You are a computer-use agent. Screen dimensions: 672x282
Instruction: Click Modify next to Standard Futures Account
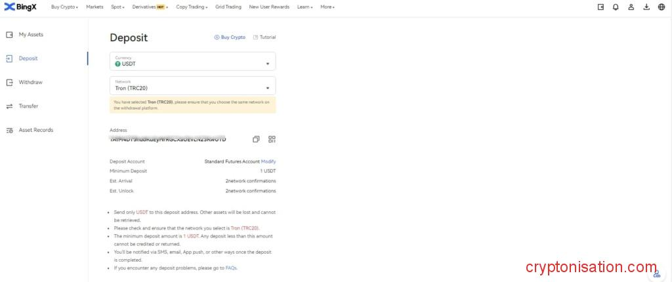coord(268,161)
